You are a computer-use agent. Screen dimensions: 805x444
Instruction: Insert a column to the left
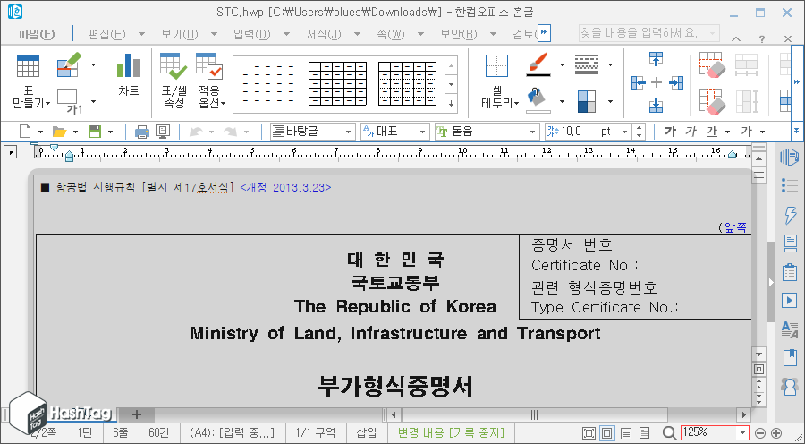638,82
